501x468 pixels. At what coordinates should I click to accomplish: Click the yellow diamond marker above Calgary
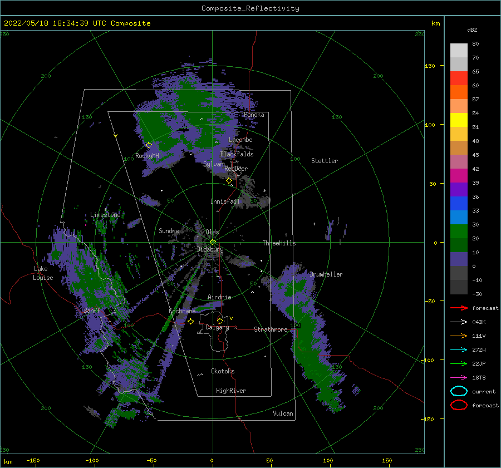pyautogui.click(x=220, y=321)
